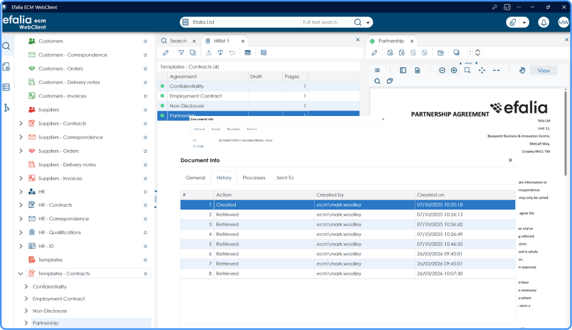The image size is (572, 330).
Task: Click the fit-to-width icon in the viewer
Action: [x=496, y=70]
